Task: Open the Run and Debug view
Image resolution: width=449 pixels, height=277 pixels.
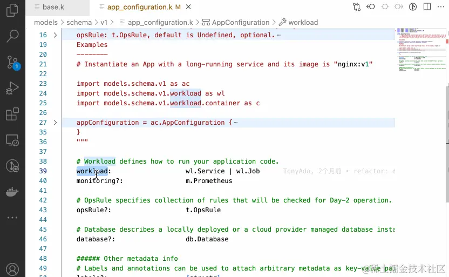Action: (x=12, y=88)
